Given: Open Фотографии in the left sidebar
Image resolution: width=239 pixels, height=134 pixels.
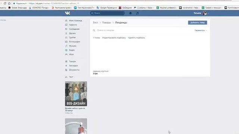Looking at the screenshot, I should 72,42.
